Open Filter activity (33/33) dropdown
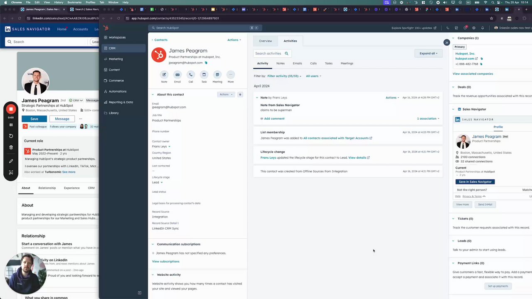 point(284,76)
